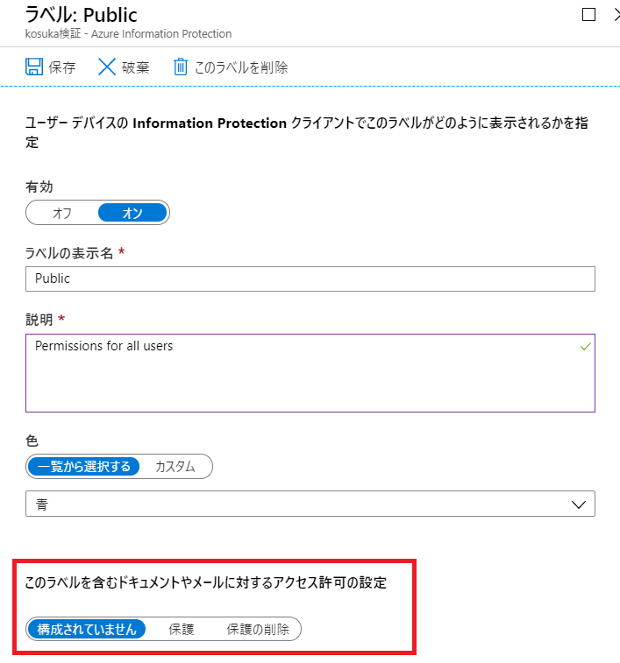Click the chevron arrow of the color dropdown
The image size is (620, 663).
(x=579, y=504)
